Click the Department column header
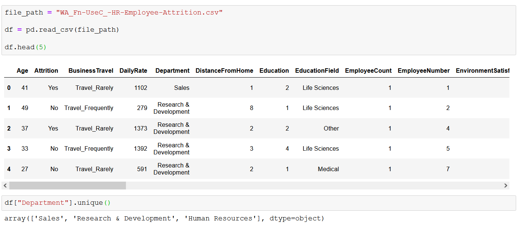Image resolution: width=521 pixels, height=226 pixels. [173, 70]
